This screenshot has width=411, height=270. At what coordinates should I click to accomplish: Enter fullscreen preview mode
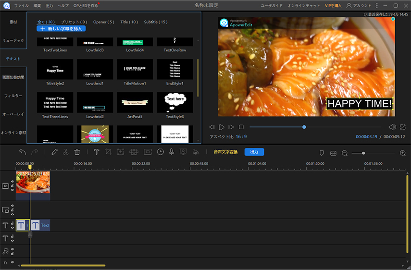[402, 127]
